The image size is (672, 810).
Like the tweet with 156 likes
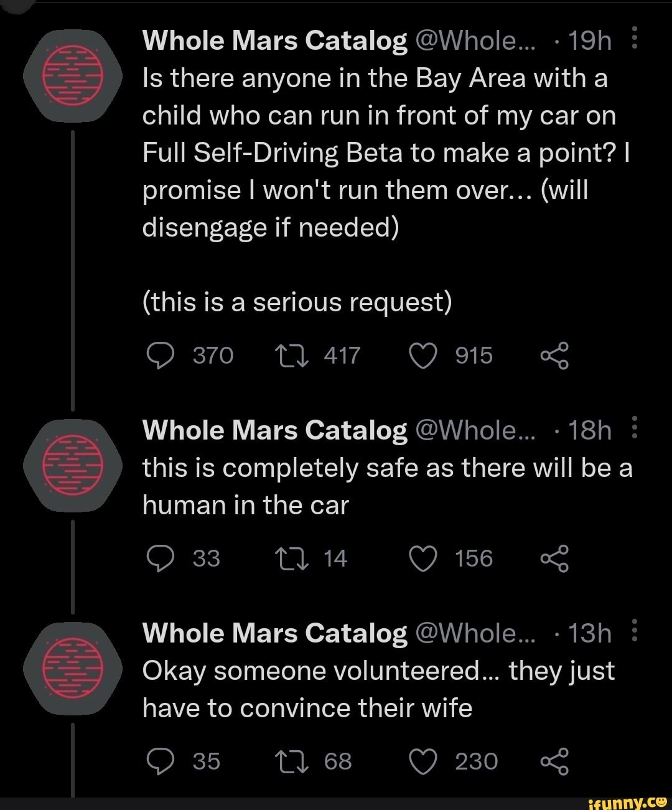[x=423, y=558]
